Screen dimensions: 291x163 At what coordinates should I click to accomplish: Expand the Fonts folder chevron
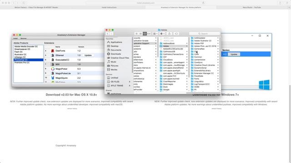218,79
